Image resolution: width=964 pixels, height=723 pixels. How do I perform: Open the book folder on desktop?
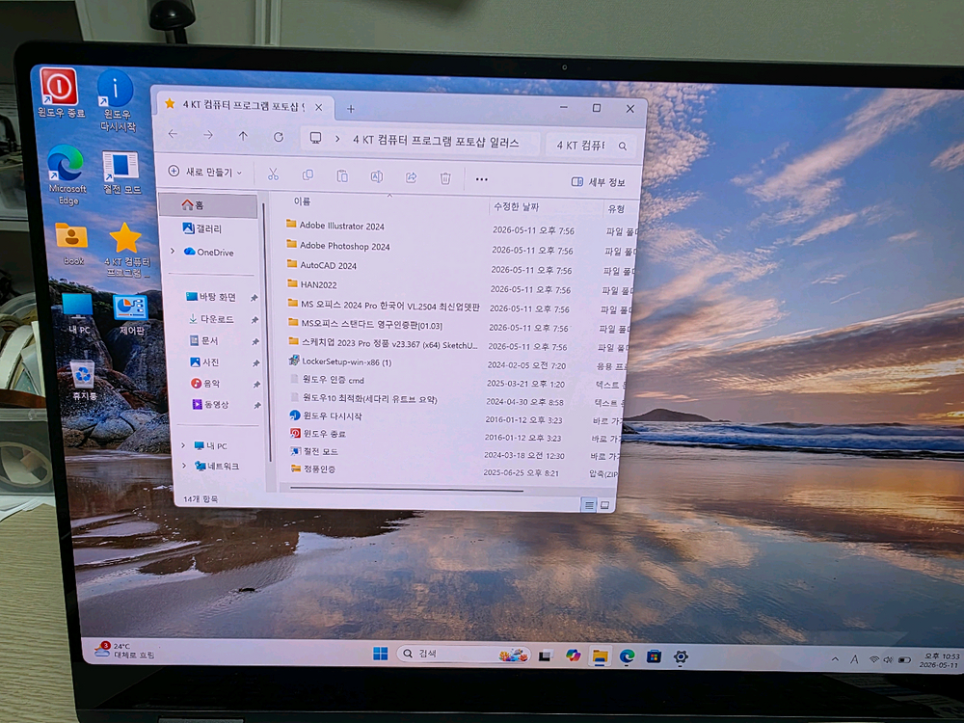tap(72, 244)
